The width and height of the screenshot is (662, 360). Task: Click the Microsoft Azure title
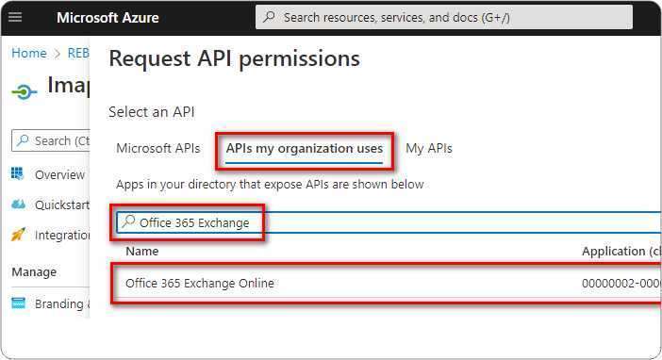click(108, 18)
